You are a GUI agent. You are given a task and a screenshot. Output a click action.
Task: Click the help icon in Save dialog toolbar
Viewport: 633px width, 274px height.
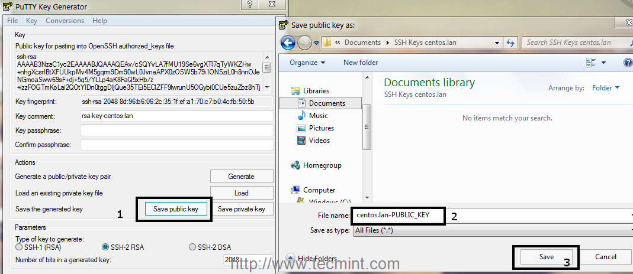[628, 63]
